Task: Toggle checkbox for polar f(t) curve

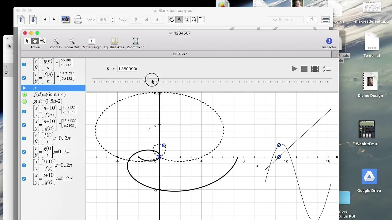Action: 24,138
